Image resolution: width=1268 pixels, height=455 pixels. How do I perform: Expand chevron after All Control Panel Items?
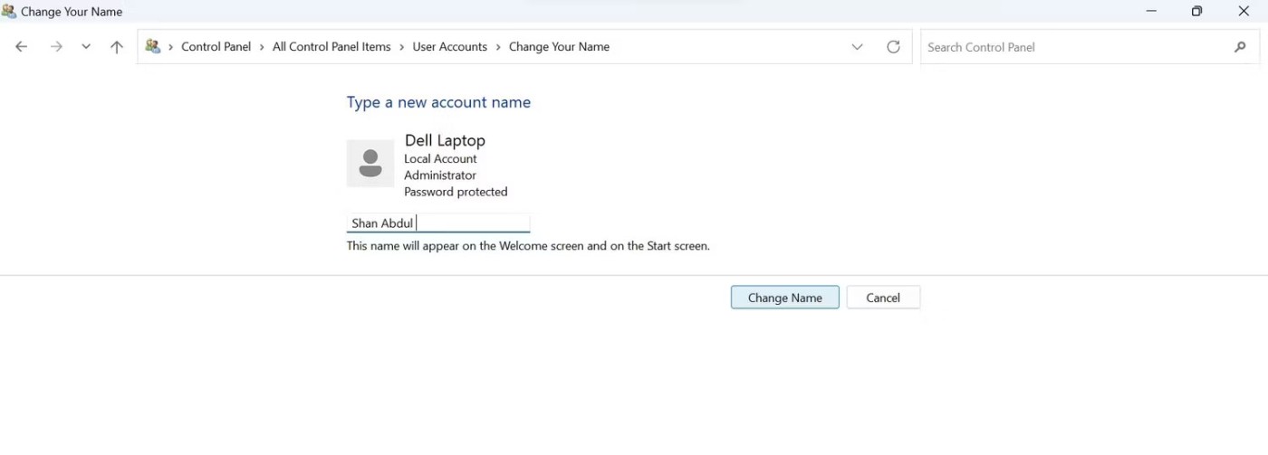(402, 47)
